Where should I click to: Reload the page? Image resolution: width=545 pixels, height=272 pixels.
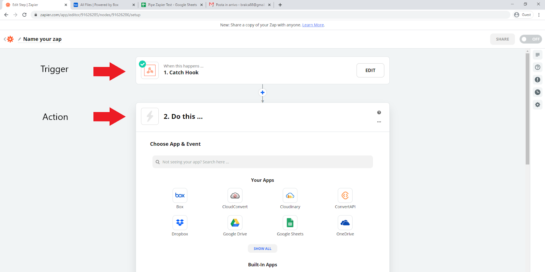pos(24,15)
